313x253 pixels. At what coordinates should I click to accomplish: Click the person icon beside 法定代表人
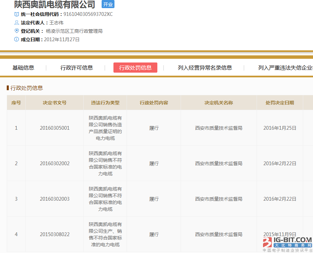[x=16, y=23]
